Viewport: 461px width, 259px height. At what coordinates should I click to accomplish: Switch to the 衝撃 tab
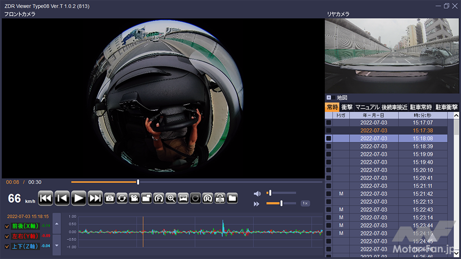[346, 107]
